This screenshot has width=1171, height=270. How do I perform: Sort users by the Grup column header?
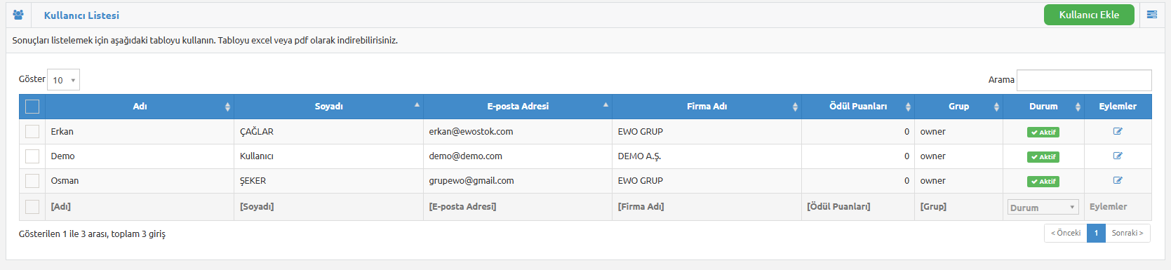958,107
